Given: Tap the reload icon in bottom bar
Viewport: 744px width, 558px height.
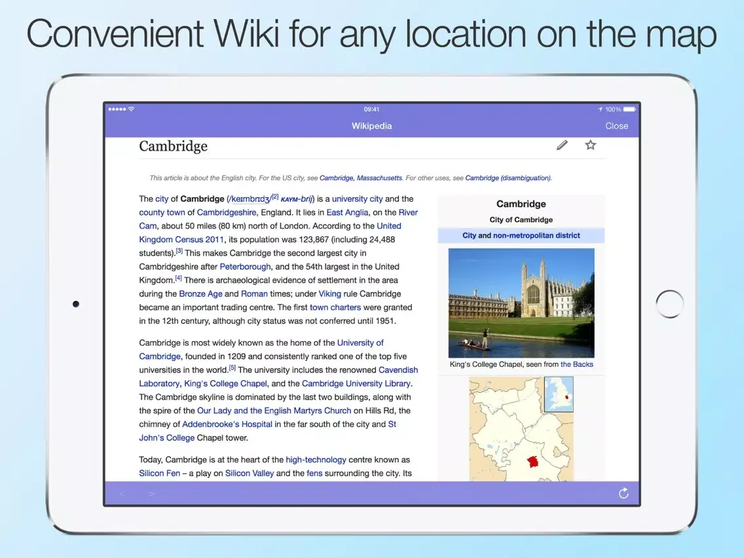Looking at the screenshot, I should (623, 493).
